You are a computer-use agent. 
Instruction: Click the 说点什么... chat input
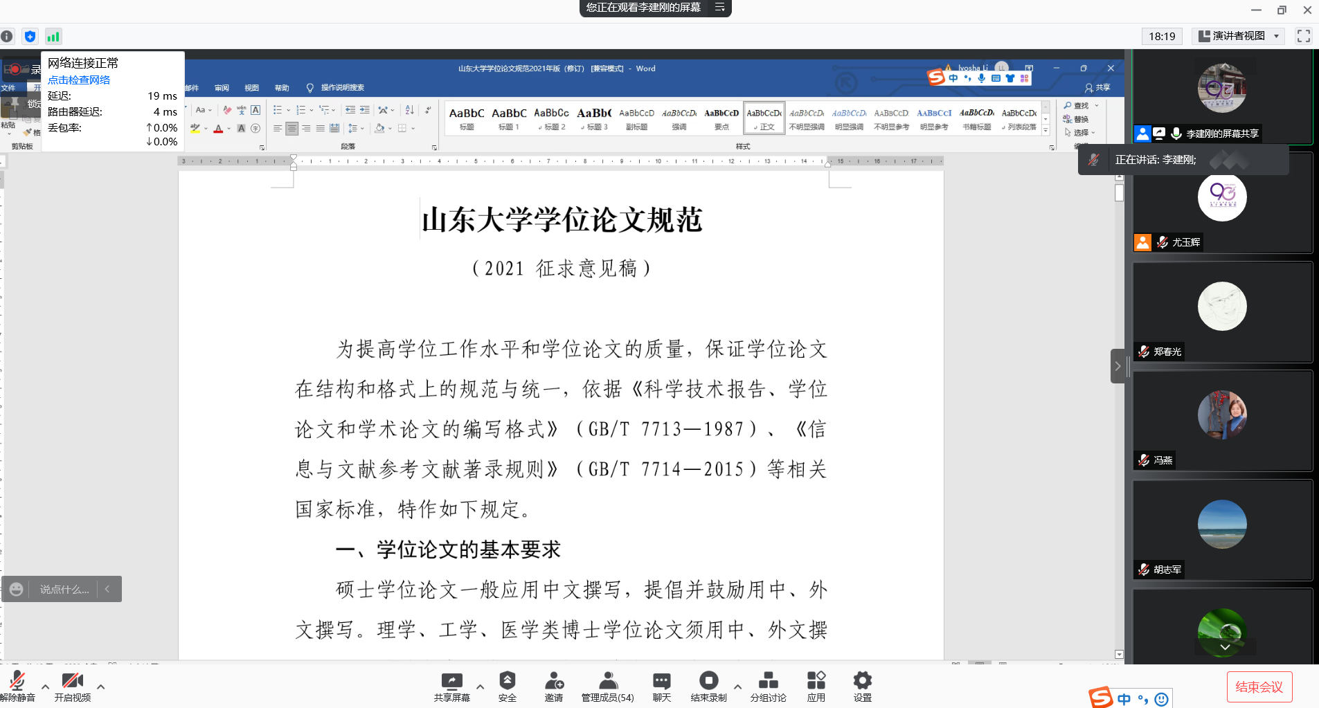pyautogui.click(x=64, y=589)
